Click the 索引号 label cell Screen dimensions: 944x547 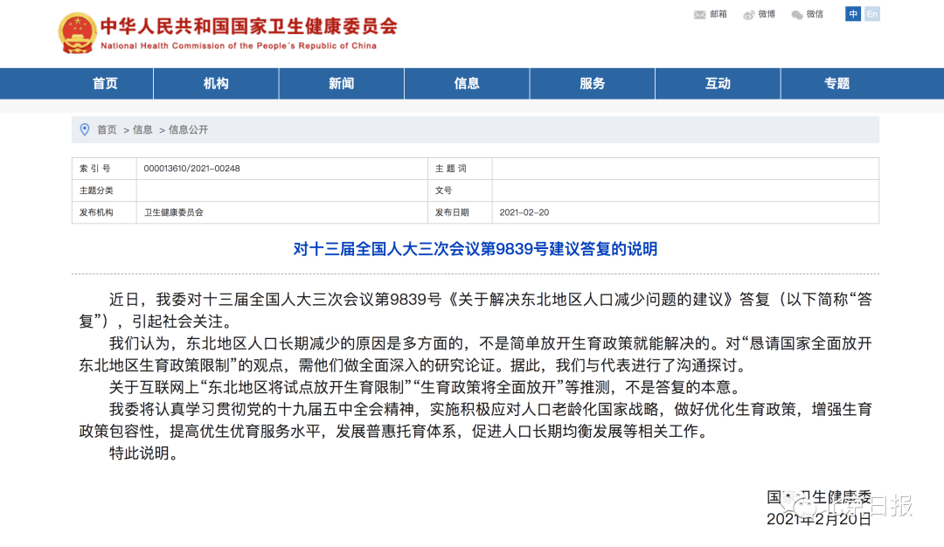pyautogui.click(x=104, y=169)
